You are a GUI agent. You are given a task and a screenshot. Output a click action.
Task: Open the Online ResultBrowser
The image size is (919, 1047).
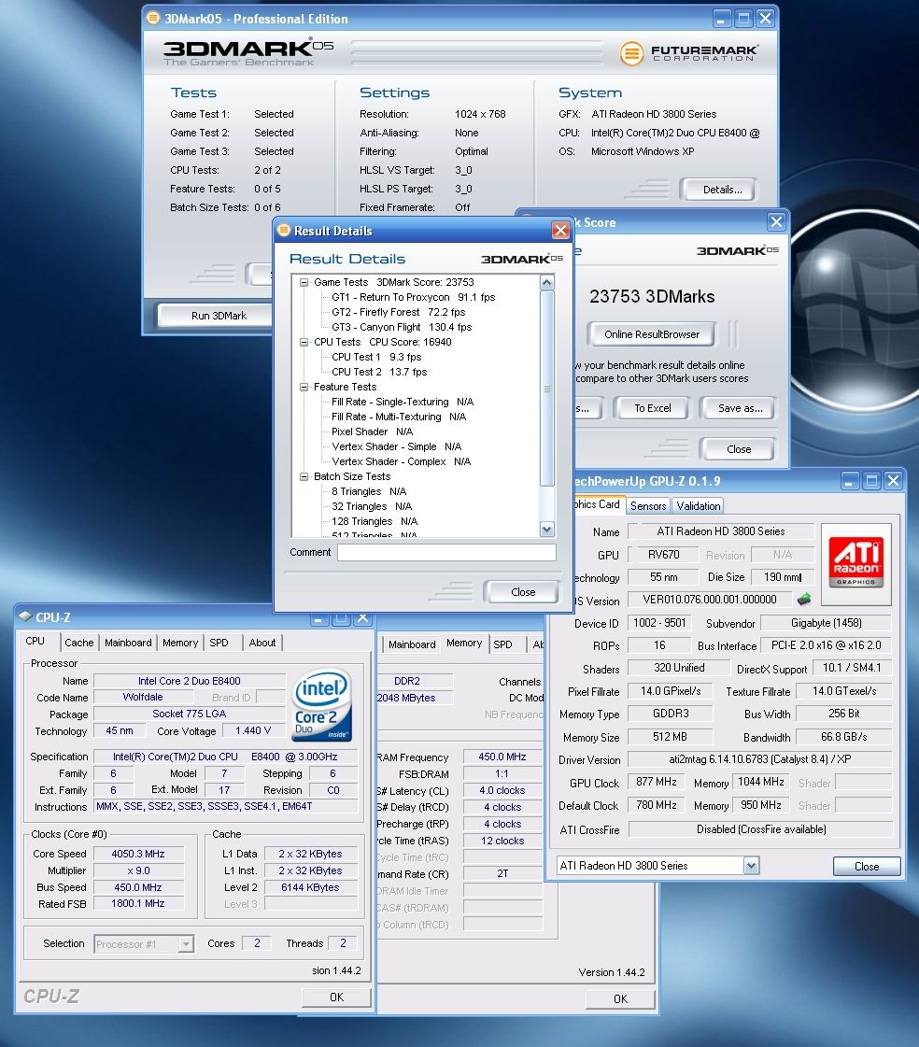click(x=652, y=334)
